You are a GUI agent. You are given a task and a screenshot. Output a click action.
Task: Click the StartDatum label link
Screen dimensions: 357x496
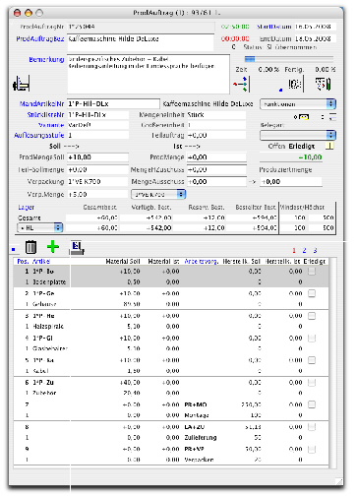coord(273,27)
